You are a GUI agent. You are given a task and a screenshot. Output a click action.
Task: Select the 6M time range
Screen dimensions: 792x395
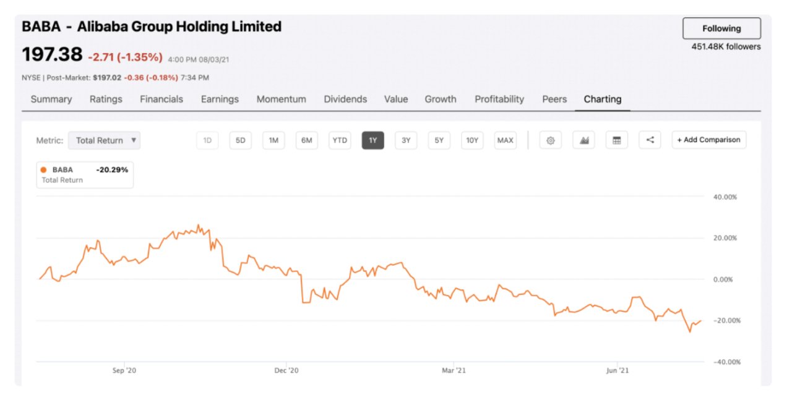307,140
